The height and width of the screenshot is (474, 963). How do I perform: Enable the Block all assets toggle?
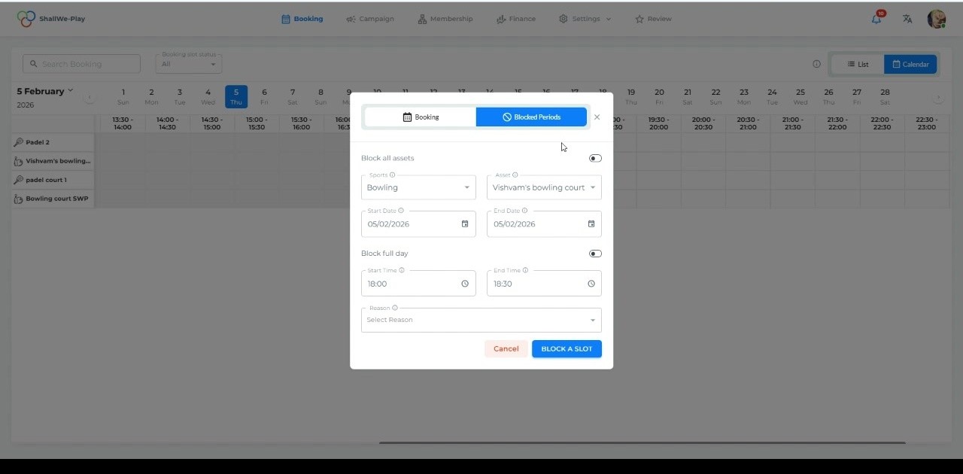coord(595,158)
